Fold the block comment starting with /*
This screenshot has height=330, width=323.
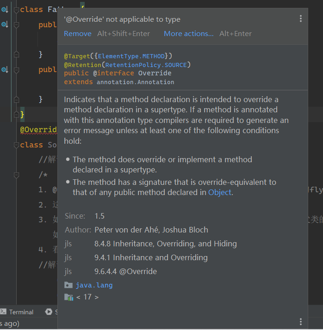(x=16, y=175)
